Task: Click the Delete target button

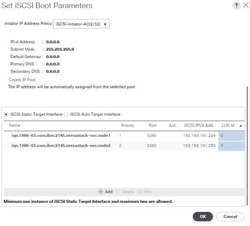Action: pos(125,192)
